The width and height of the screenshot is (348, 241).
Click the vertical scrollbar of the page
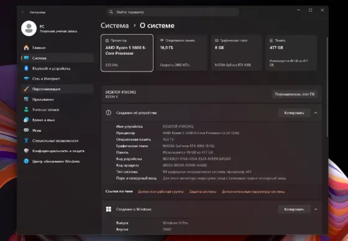pos(327,86)
